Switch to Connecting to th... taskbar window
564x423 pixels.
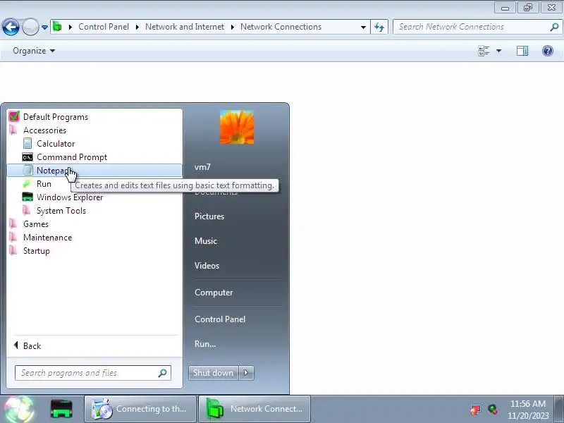140,409
